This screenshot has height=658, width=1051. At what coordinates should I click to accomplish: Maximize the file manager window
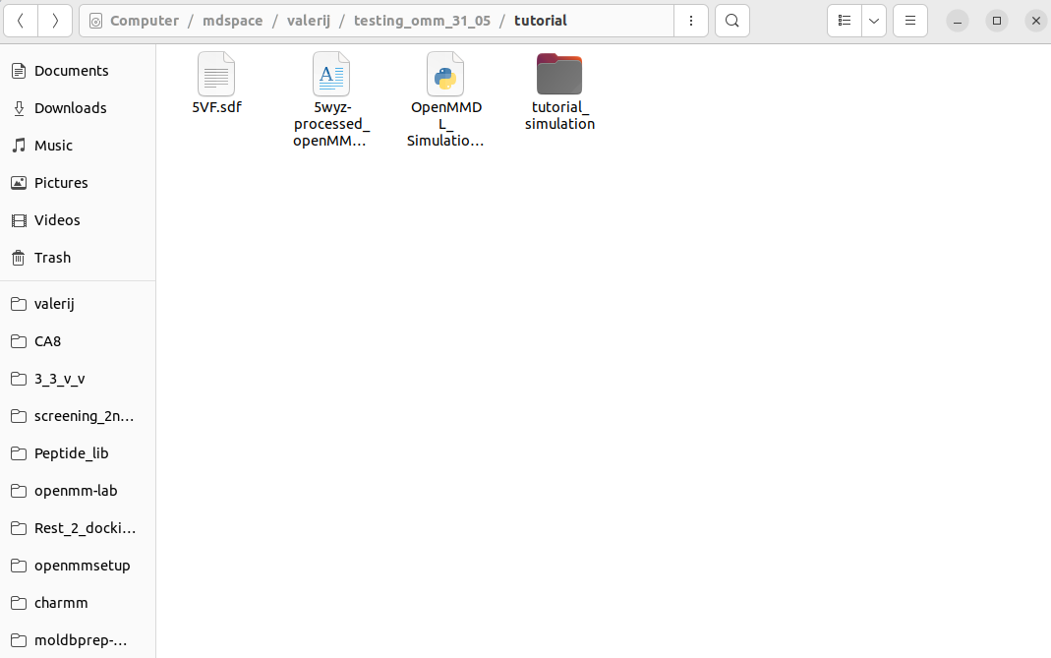tap(997, 21)
